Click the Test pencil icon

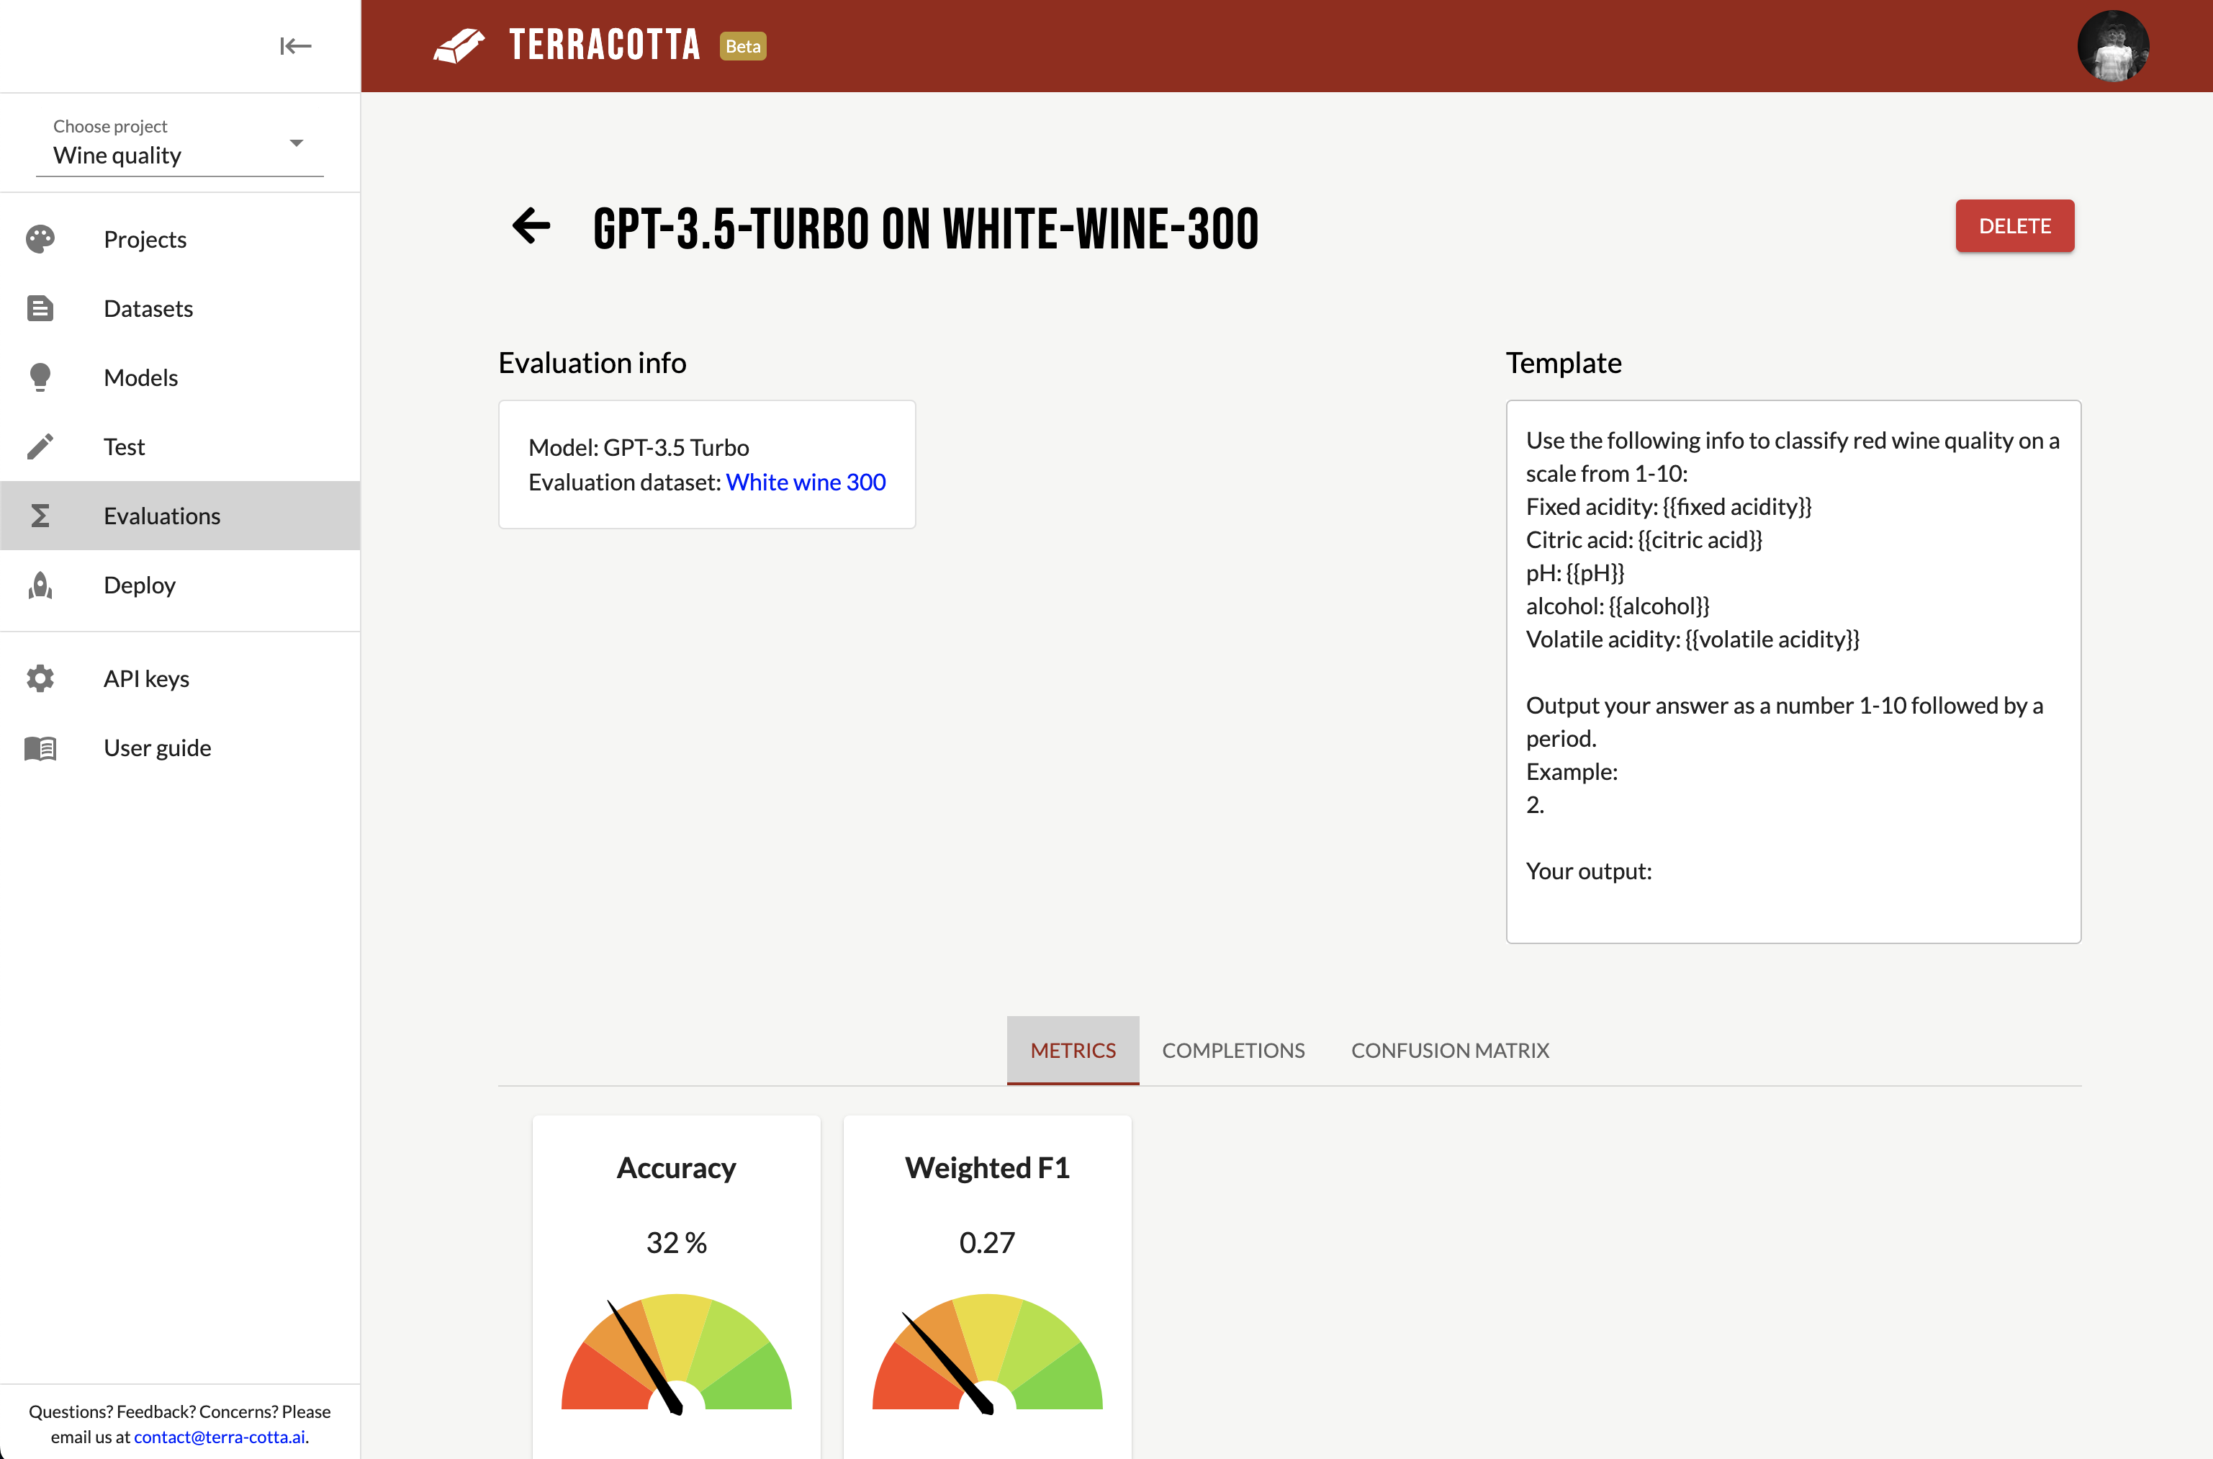click(40, 446)
